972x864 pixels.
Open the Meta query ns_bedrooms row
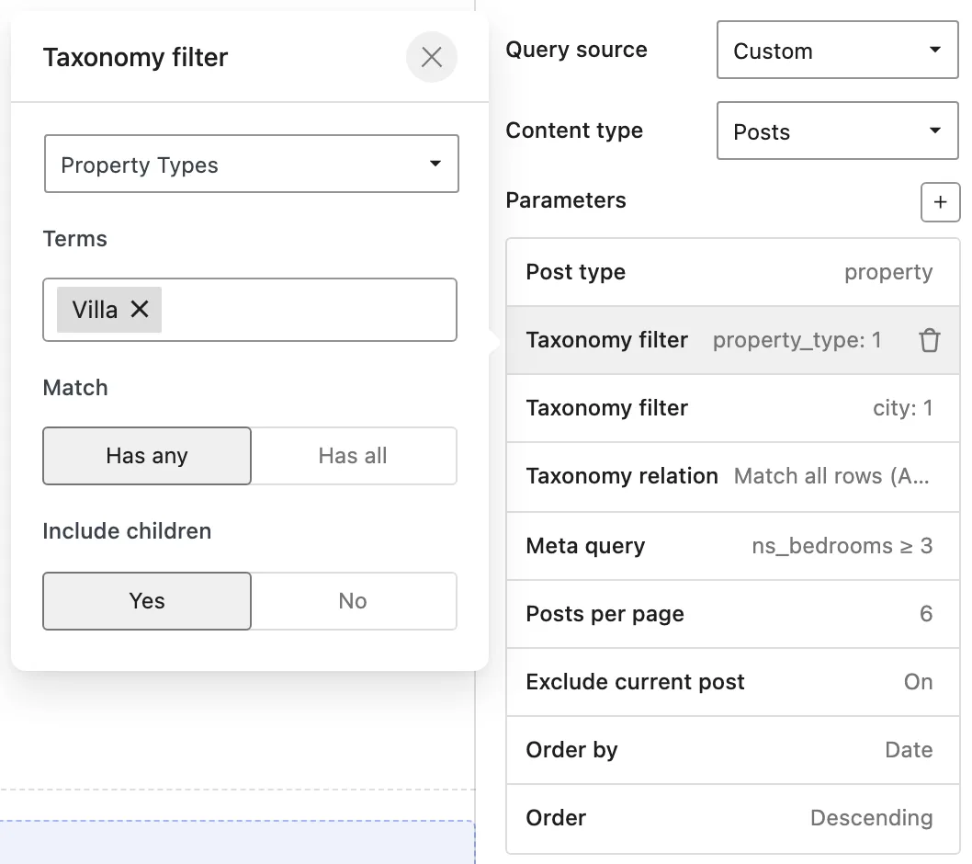click(x=733, y=546)
